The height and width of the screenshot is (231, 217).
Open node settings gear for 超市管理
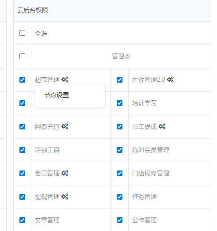tap(65, 80)
